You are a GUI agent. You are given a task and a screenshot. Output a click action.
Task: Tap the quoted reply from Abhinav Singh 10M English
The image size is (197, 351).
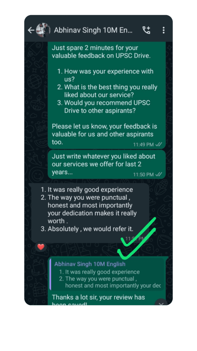(x=107, y=275)
